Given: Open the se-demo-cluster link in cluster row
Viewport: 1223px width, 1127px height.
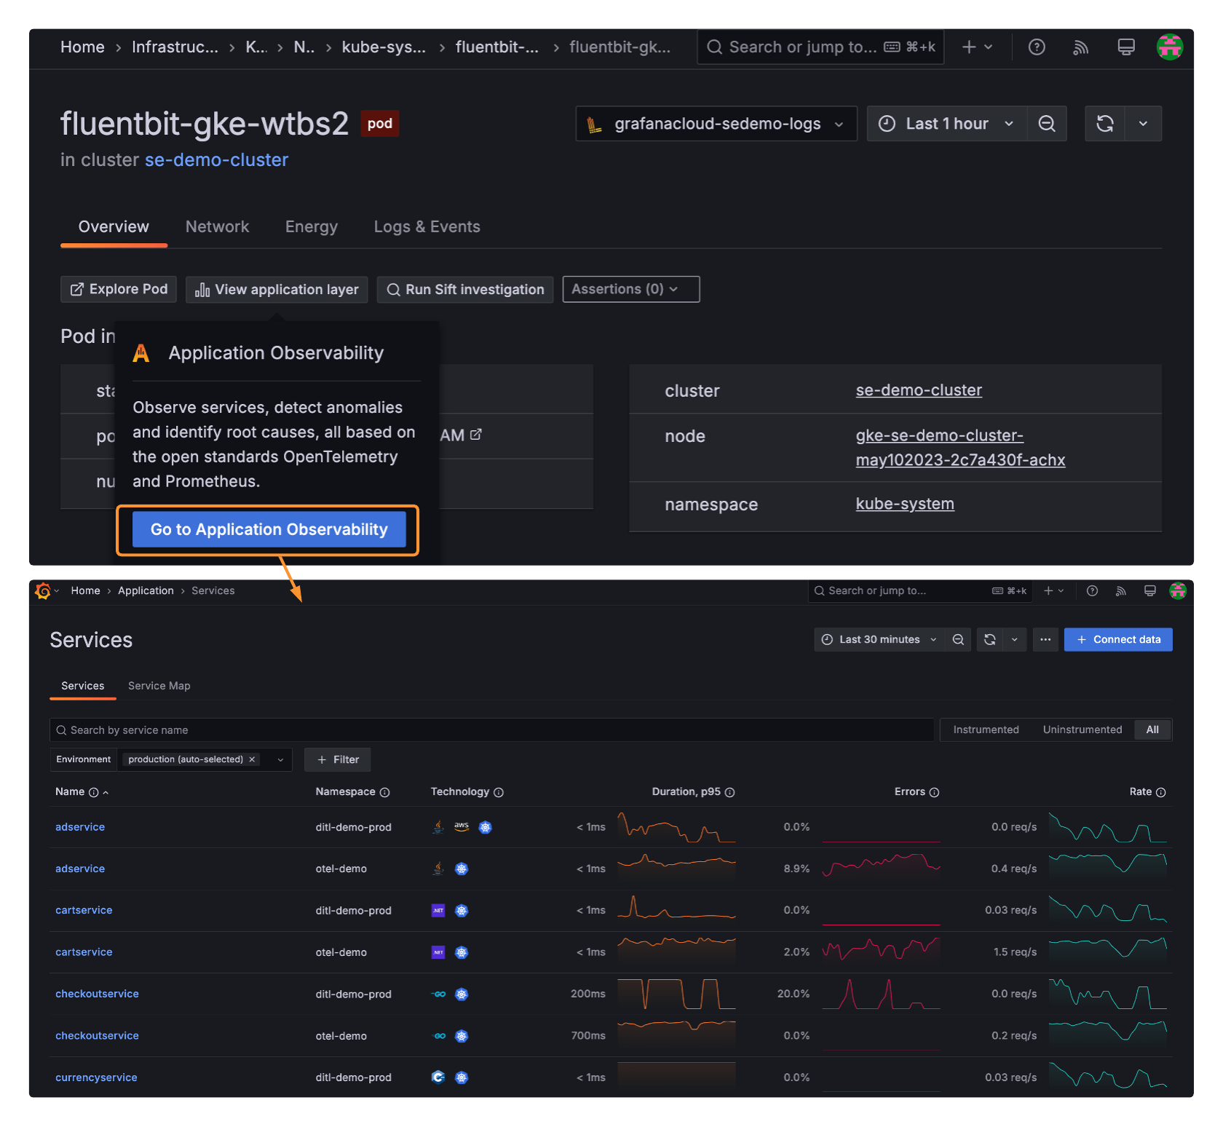Looking at the screenshot, I should pos(919,391).
